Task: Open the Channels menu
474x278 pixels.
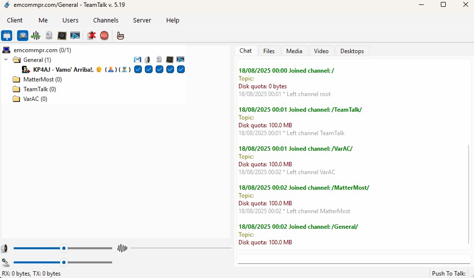Action: click(x=106, y=20)
